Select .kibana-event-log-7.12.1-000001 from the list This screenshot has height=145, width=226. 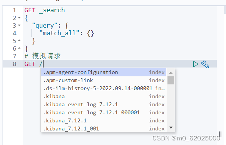pyautogui.click(x=104, y=112)
